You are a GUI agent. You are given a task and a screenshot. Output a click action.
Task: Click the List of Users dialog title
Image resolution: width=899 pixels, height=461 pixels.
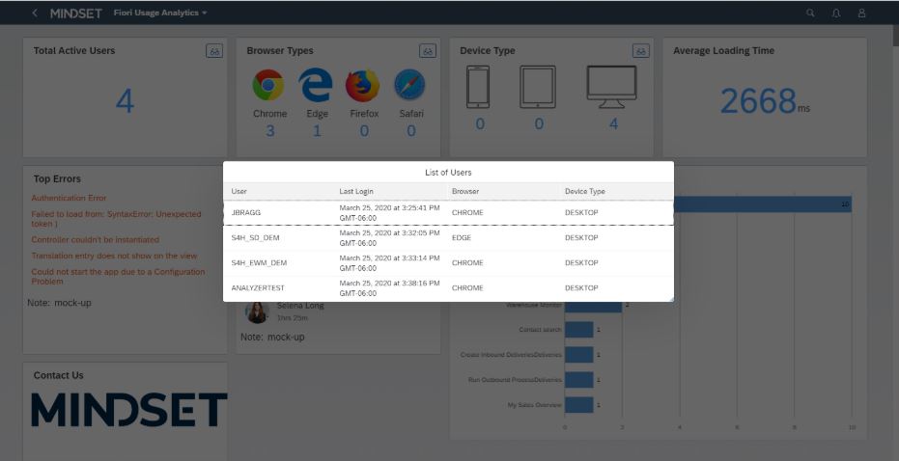pos(448,173)
